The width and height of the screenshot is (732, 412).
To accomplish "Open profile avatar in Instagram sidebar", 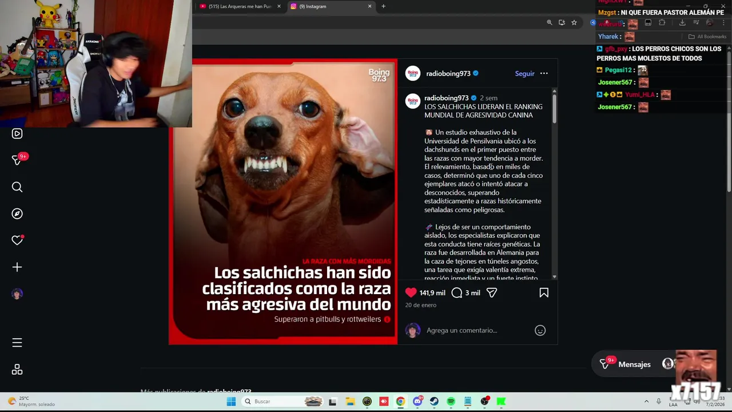I will [x=17, y=294].
